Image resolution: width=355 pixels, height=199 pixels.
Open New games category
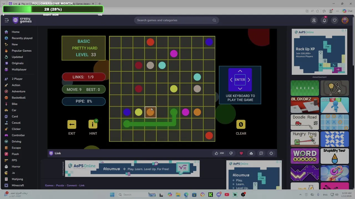(x=15, y=44)
